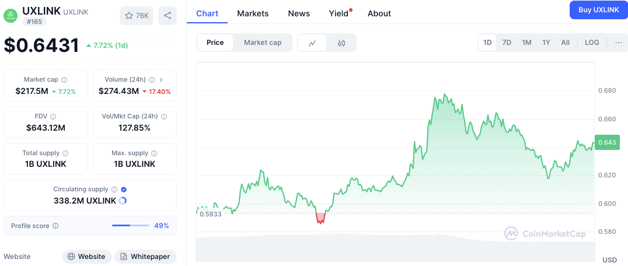Select the Market cap chart toggle
The width and height of the screenshot is (628, 266).
[x=263, y=43]
